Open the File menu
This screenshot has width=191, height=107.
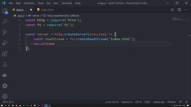11,3
